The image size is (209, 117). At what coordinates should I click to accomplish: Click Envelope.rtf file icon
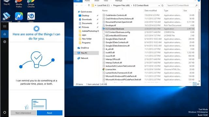[x=104, y=25]
